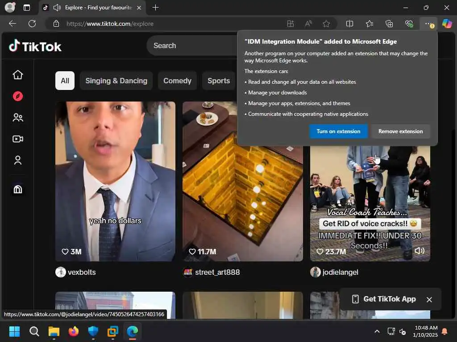
Task: Open Edge Settings and more menu
Action: click(428, 24)
